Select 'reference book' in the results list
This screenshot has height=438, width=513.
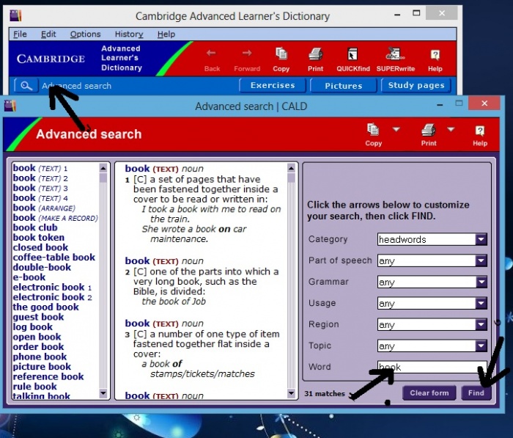tap(48, 376)
